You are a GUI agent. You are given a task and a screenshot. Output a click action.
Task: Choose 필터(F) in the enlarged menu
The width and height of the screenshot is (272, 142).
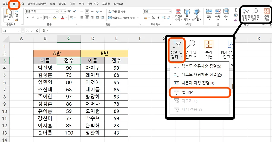[200, 92]
